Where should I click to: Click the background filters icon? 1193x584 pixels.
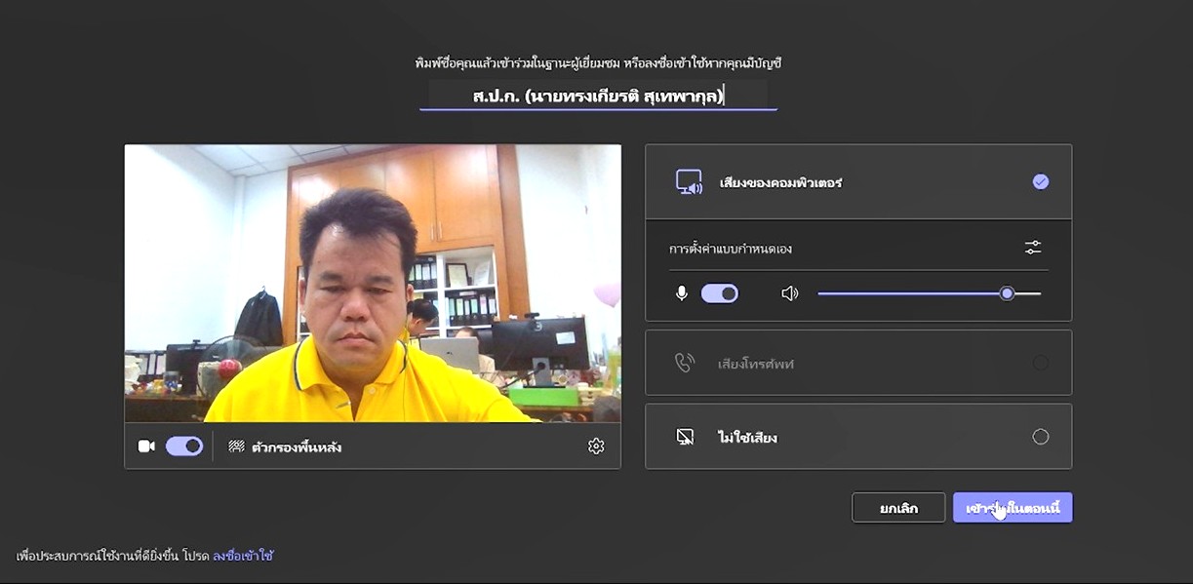(x=236, y=447)
